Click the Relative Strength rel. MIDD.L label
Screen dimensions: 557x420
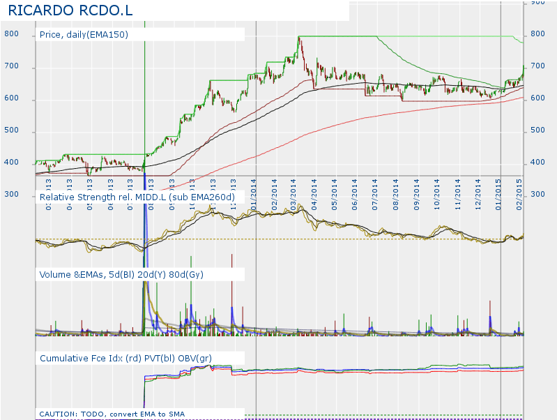click(x=137, y=197)
